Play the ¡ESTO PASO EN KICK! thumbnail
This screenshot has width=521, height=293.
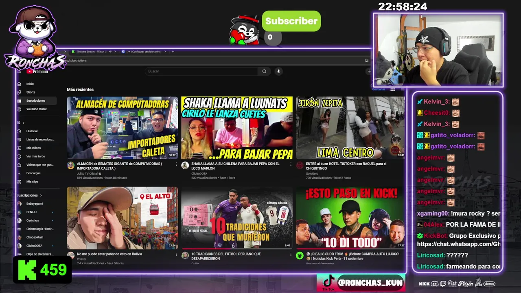click(x=350, y=218)
